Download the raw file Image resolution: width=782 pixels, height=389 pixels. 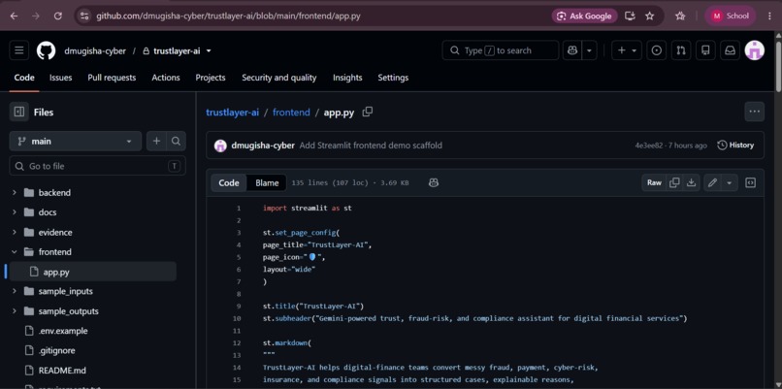(x=691, y=182)
